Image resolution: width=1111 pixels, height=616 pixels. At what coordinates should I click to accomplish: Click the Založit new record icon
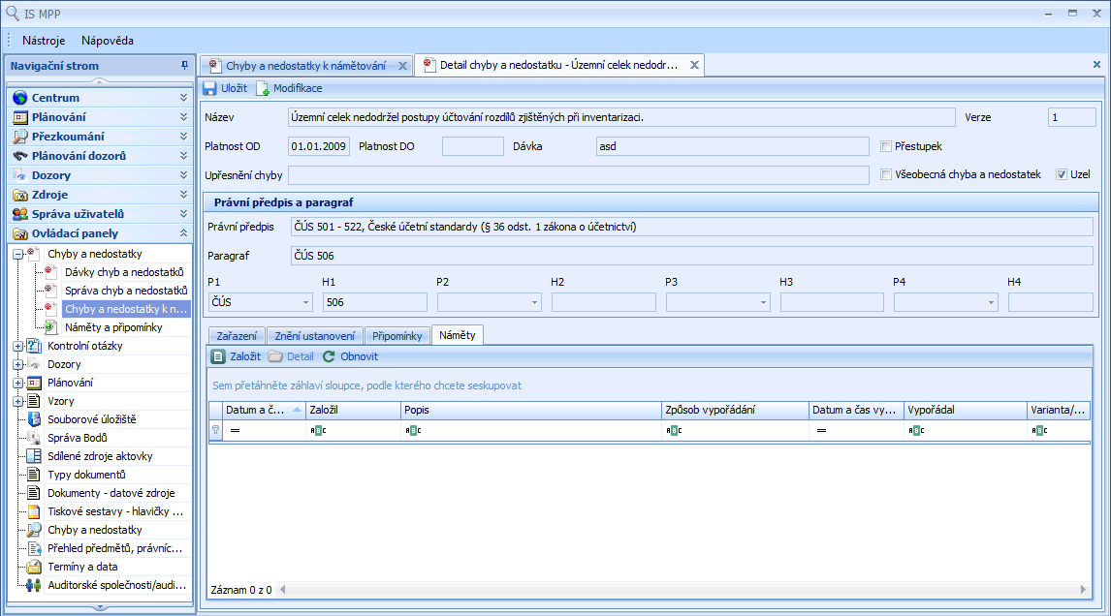point(219,356)
